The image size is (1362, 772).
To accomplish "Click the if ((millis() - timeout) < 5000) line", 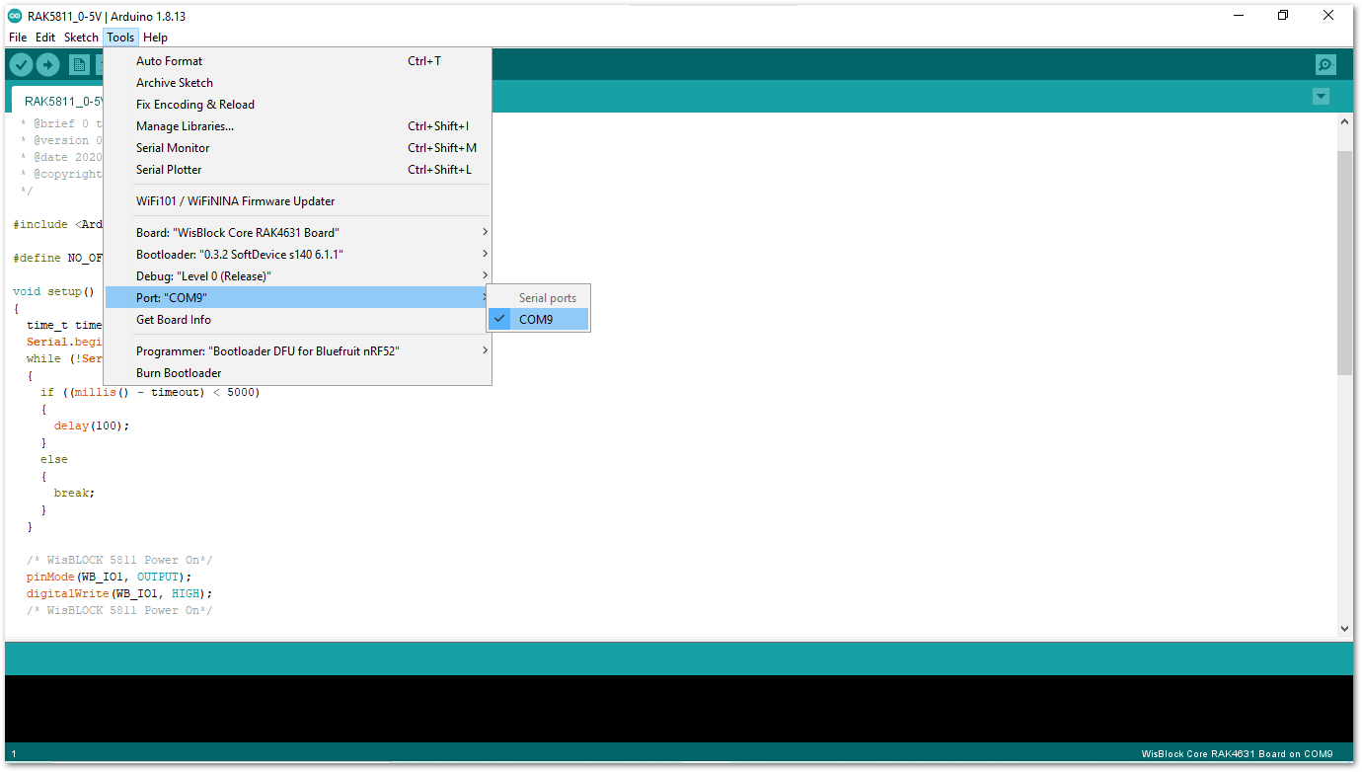I will click(x=150, y=392).
